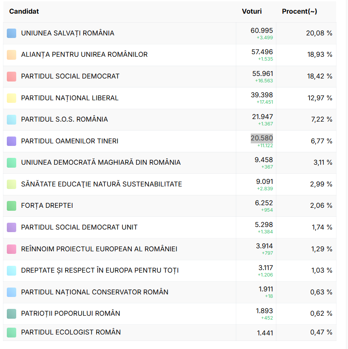Screen dimensions: 348x349
Task: Select the orange swatch for Alianța pentru Unirea Românilor
Action: [x=12, y=55]
